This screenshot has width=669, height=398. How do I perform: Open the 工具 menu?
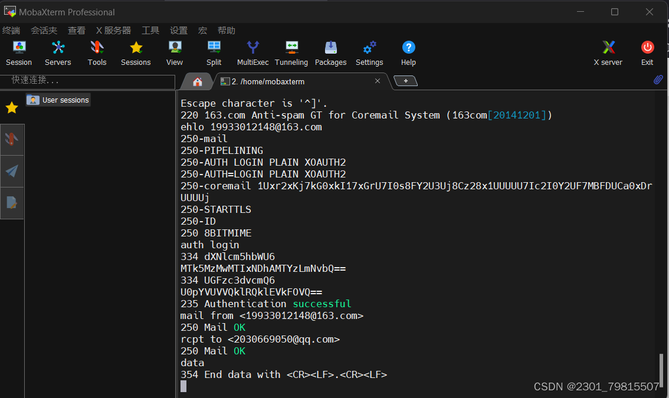tap(150, 30)
